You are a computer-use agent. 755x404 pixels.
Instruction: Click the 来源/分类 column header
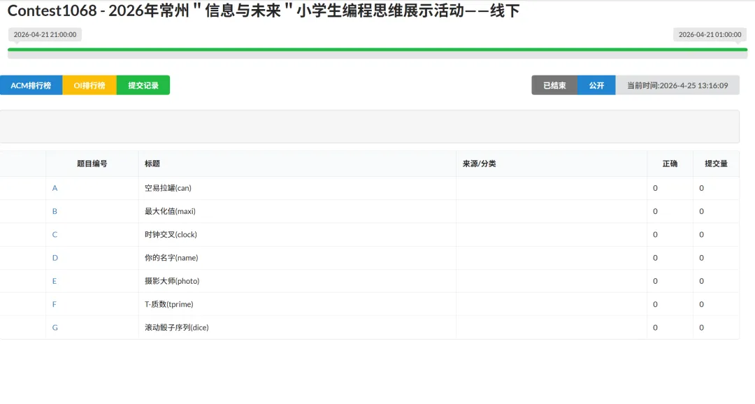pyautogui.click(x=480, y=163)
